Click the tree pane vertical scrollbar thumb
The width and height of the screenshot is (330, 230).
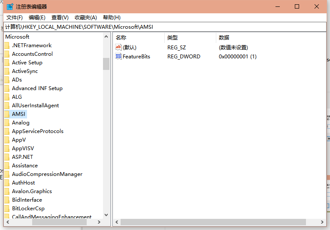point(106,64)
